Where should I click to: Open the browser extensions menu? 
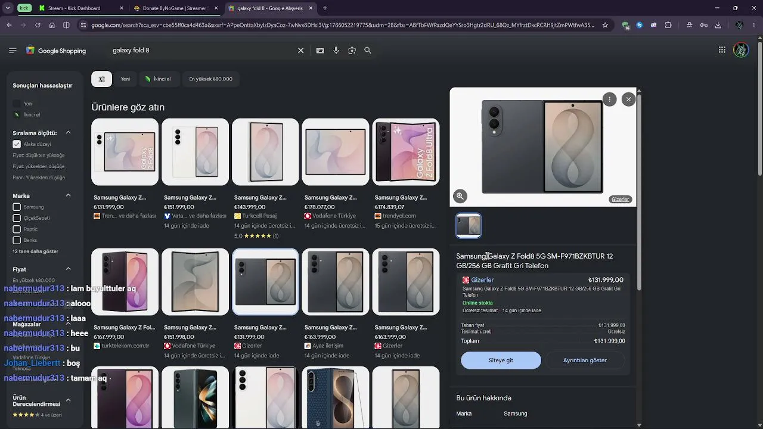[668, 25]
